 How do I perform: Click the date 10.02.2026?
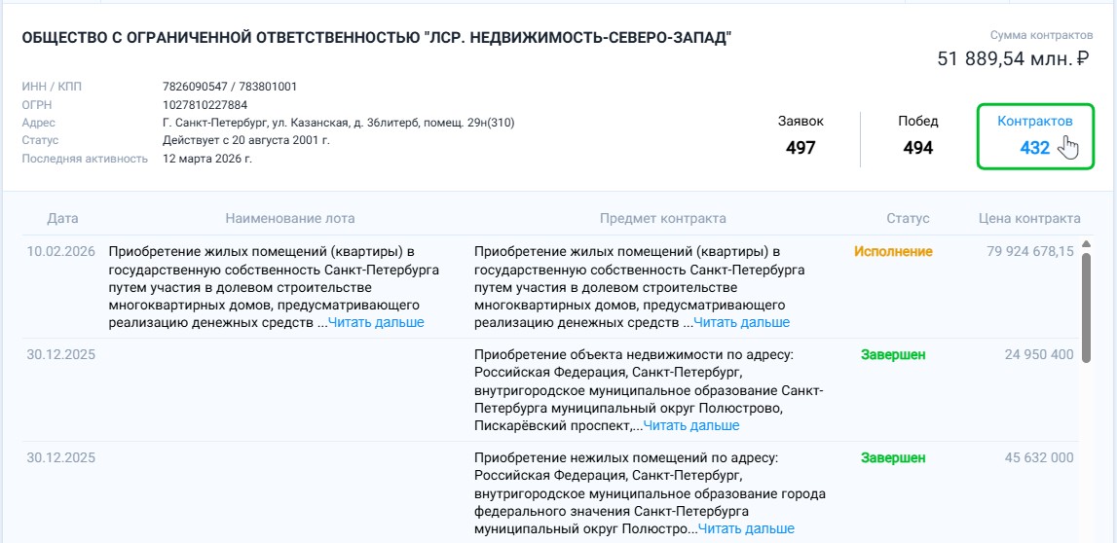[x=60, y=251]
